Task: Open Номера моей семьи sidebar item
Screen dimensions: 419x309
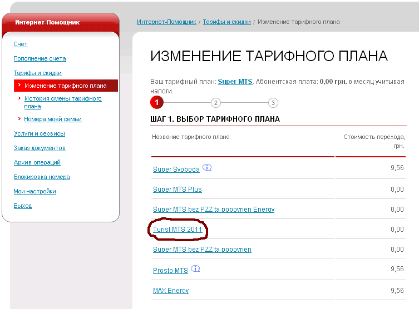Action: pos(53,119)
